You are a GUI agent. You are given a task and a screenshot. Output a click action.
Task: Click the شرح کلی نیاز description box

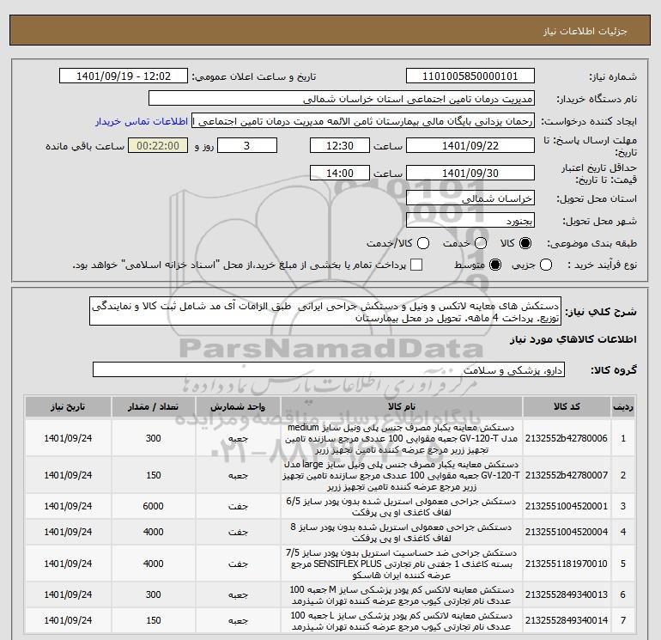[x=325, y=311]
